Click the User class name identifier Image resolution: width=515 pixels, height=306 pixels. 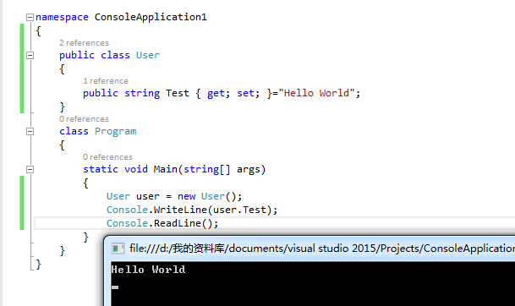[148, 55]
